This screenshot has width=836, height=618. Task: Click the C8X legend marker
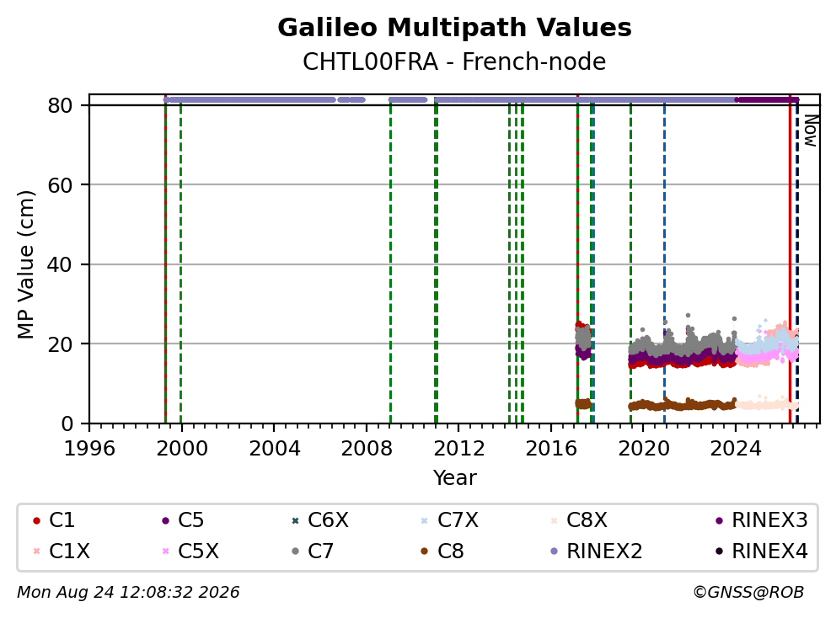tap(554, 520)
